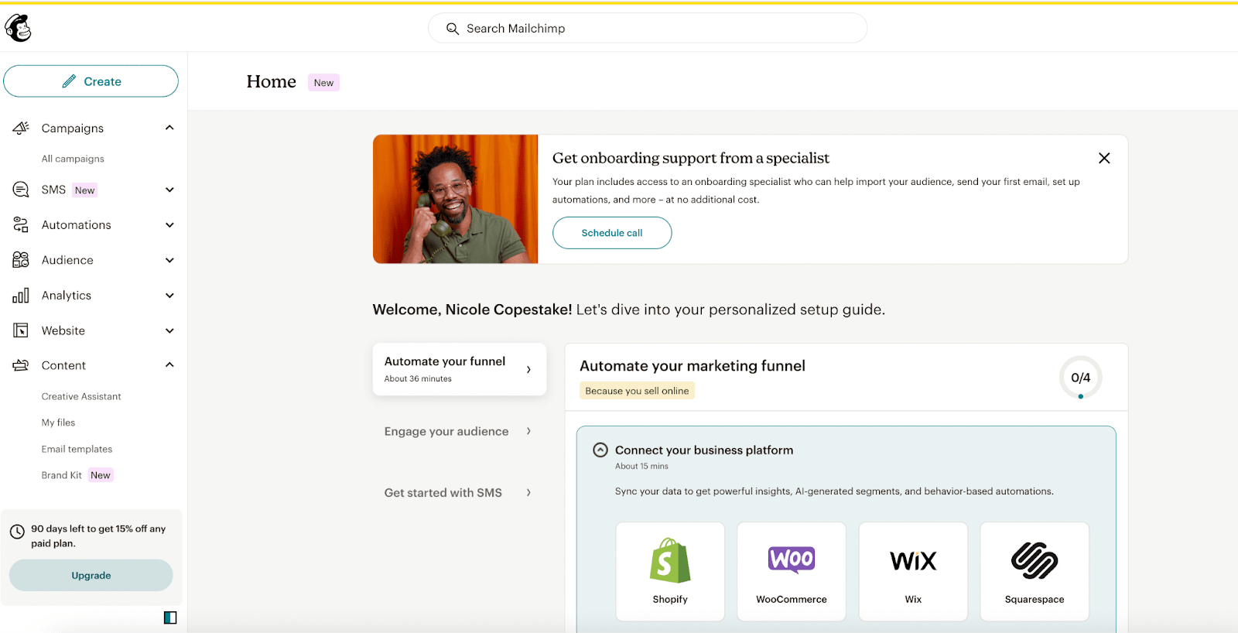Click the Campaigns label in sidebar
Image resolution: width=1238 pixels, height=633 pixels.
(73, 128)
